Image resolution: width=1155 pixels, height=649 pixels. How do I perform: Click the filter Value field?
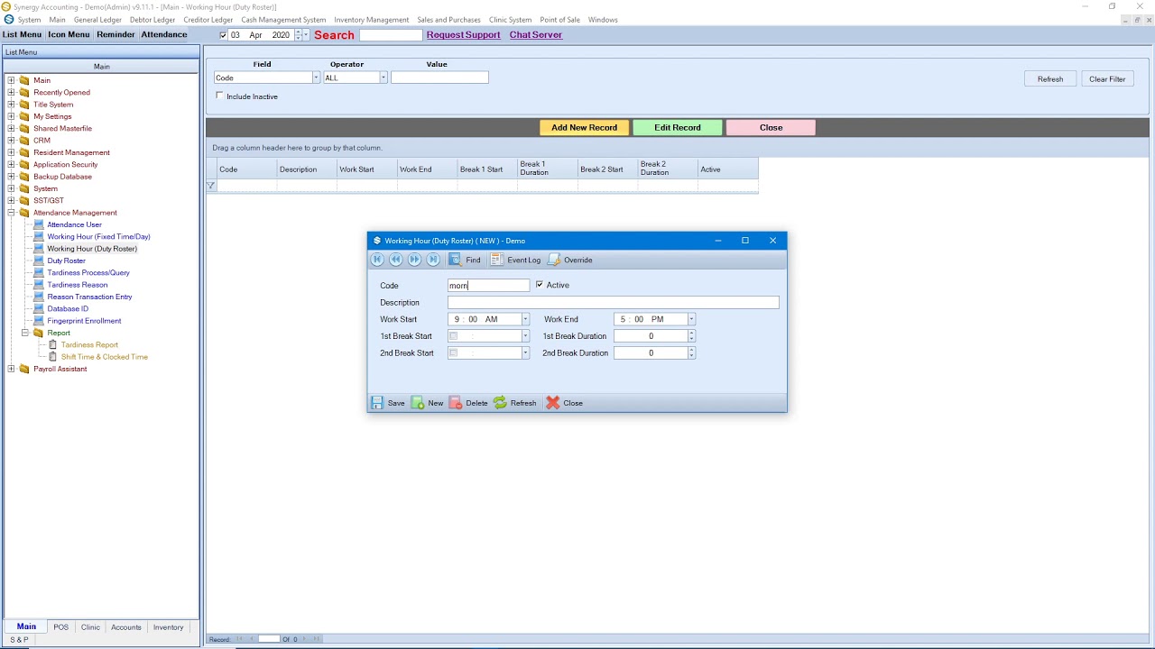tap(439, 78)
